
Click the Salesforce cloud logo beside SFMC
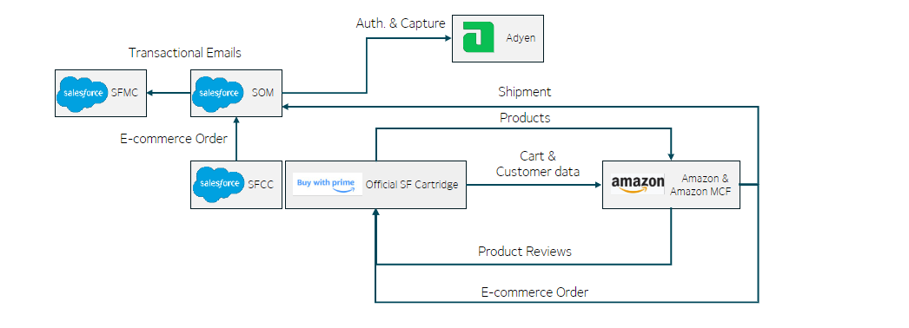point(83,93)
